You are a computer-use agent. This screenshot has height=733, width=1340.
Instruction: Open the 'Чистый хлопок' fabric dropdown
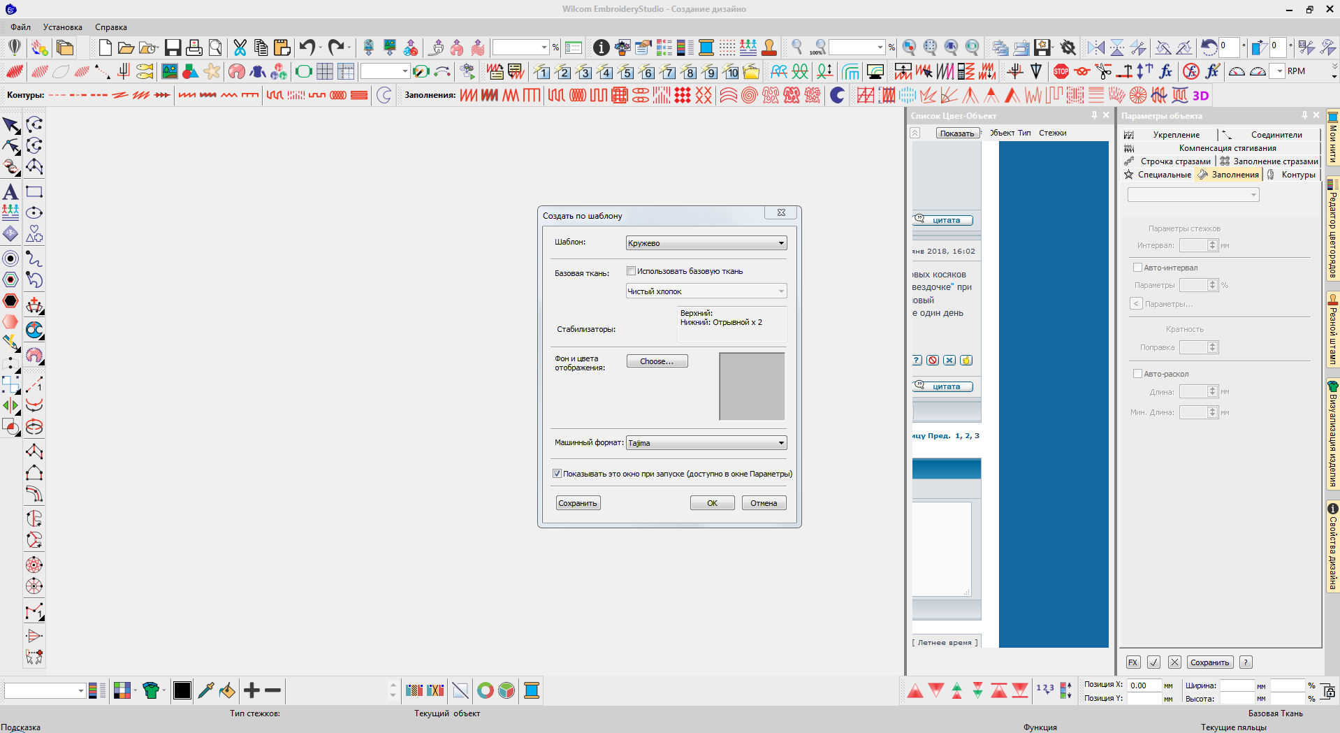pyautogui.click(x=706, y=291)
